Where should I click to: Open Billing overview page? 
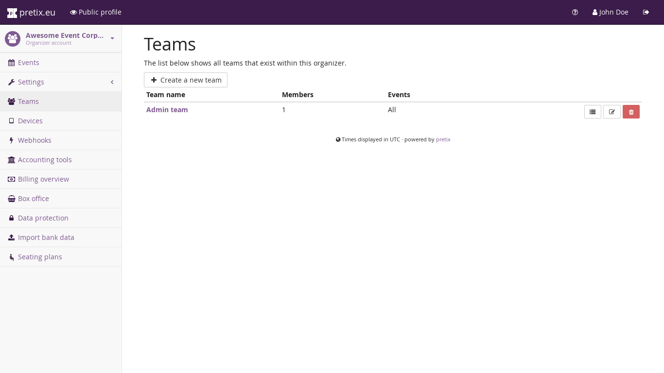pos(43,179)
